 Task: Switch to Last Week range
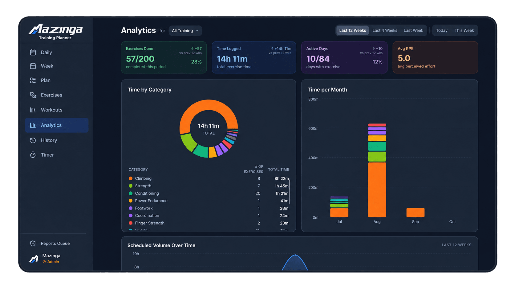tap(413, 30)
